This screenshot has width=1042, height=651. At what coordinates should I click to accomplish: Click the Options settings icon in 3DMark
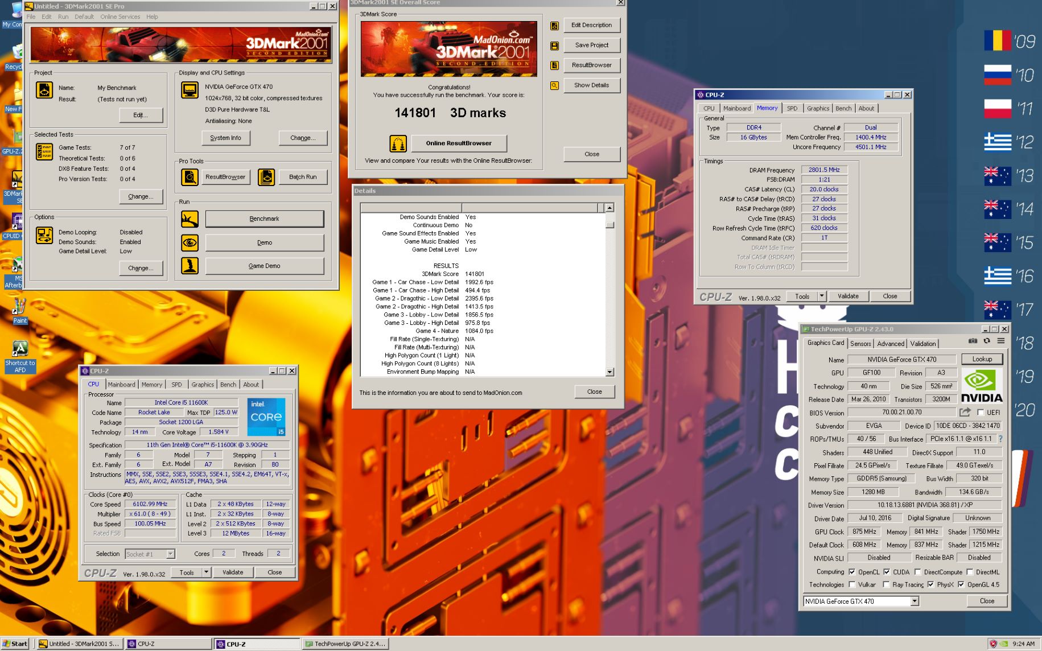44,235
